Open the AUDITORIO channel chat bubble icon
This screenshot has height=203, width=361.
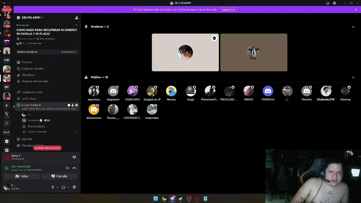click(x=69, y=105)
